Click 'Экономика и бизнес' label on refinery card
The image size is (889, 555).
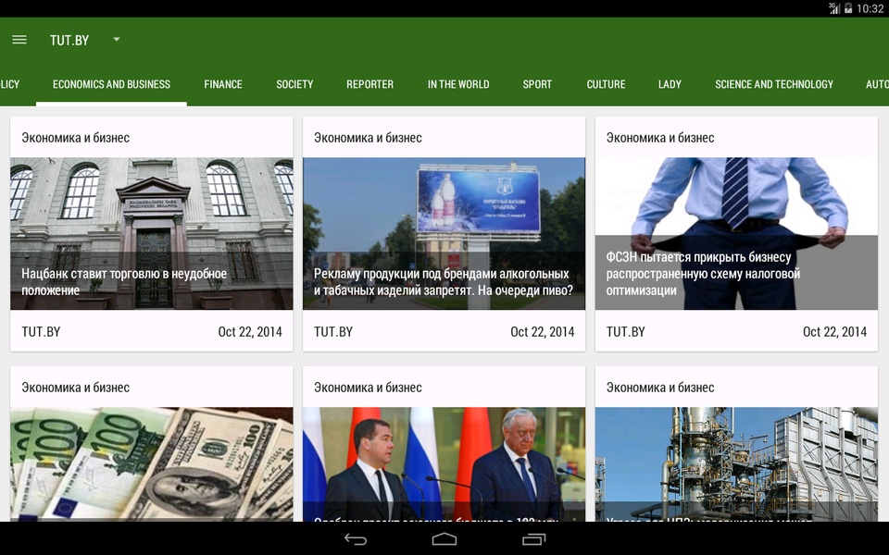click(x=660, y=388)
